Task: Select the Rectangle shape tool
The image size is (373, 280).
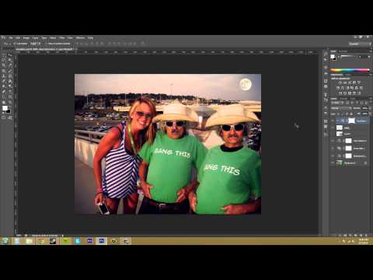Action: [10, 96]
